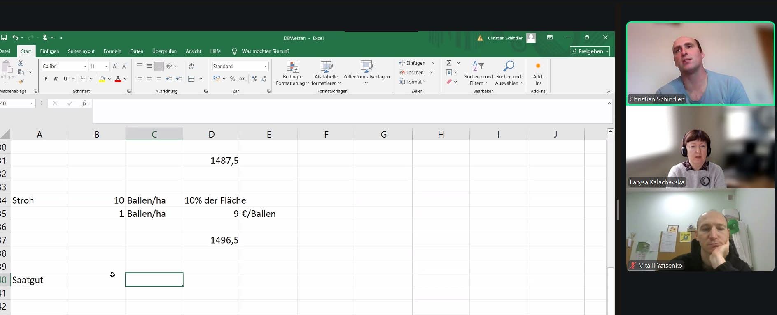777x315 pixels.
Task: Click the Cut scissors icon
Action: (x=21, y=63)
